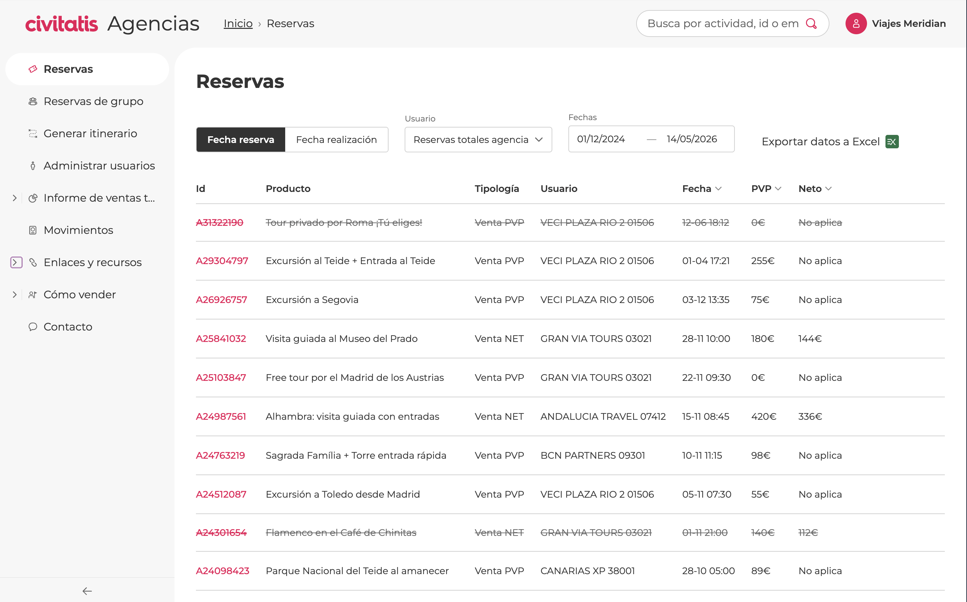This screenshot has height=602, width=967.
Task: Click 'Free tour por el Madrid de los Austrias'
Action: (x=355, y=378)
